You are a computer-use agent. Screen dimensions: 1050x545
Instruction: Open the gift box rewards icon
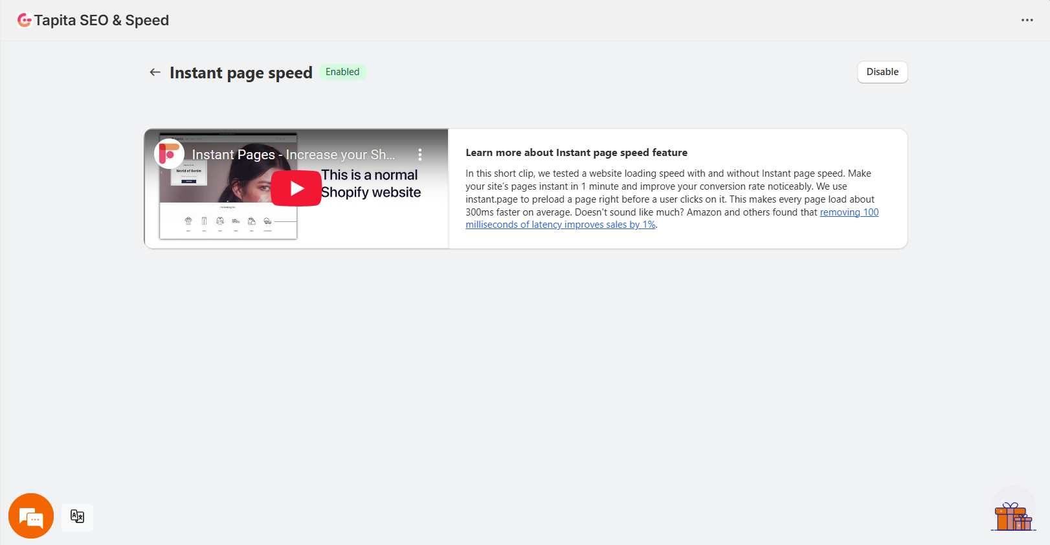(x=1013, y=516)
